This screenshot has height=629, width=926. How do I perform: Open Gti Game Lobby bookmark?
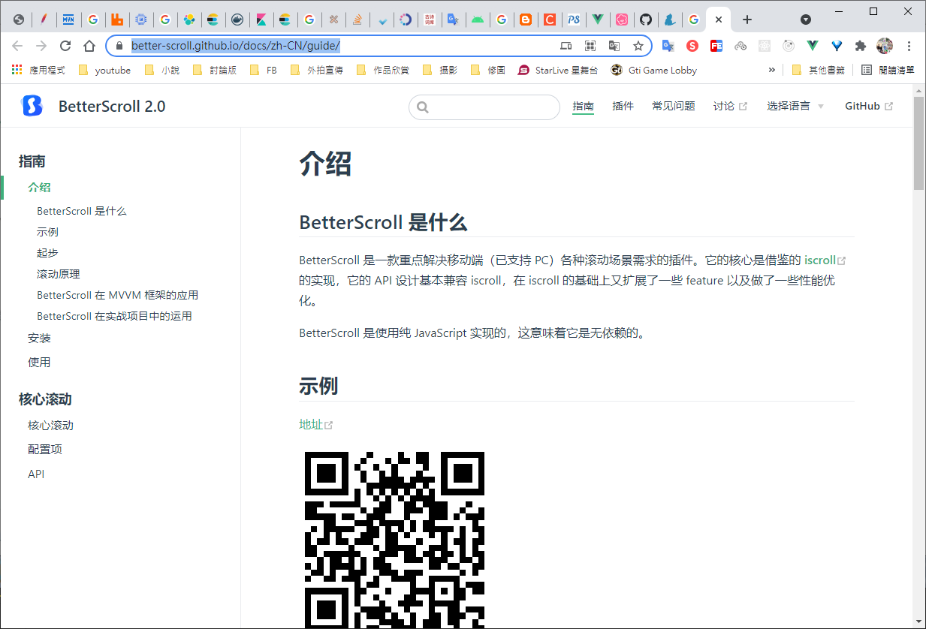[x=654, y=70]
